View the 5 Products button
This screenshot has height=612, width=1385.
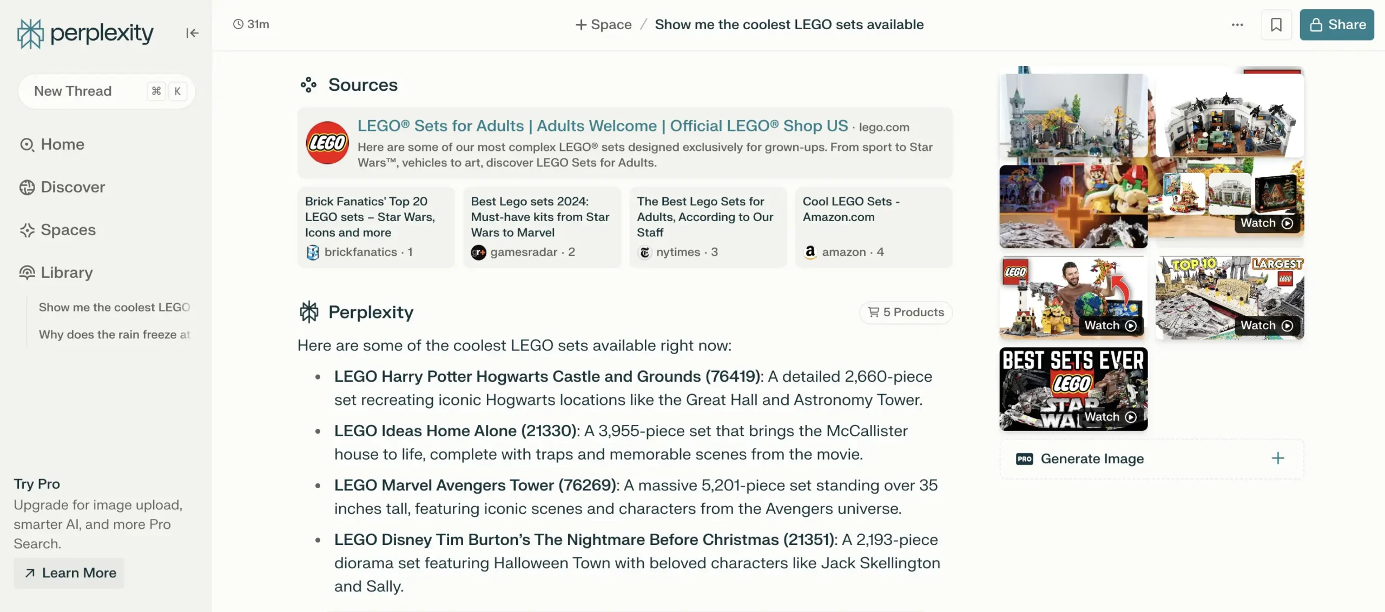click(906, 312)
